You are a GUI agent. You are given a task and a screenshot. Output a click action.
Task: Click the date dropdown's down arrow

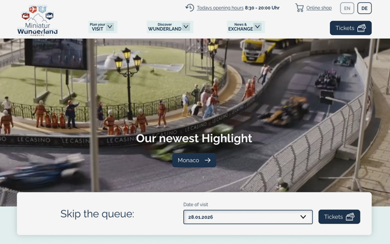click(x=303, y=217)
